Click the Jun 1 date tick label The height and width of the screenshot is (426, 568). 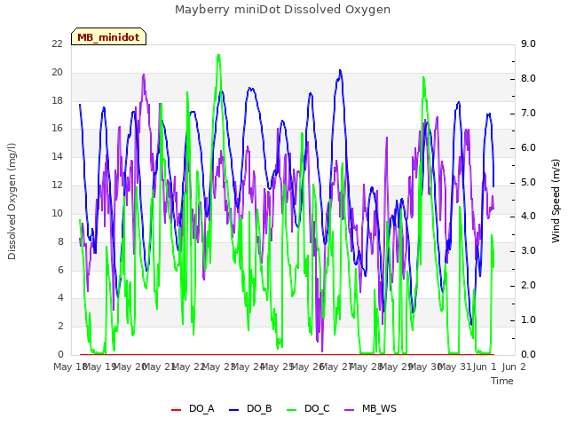pyautogui.click(x=485, y=367)
